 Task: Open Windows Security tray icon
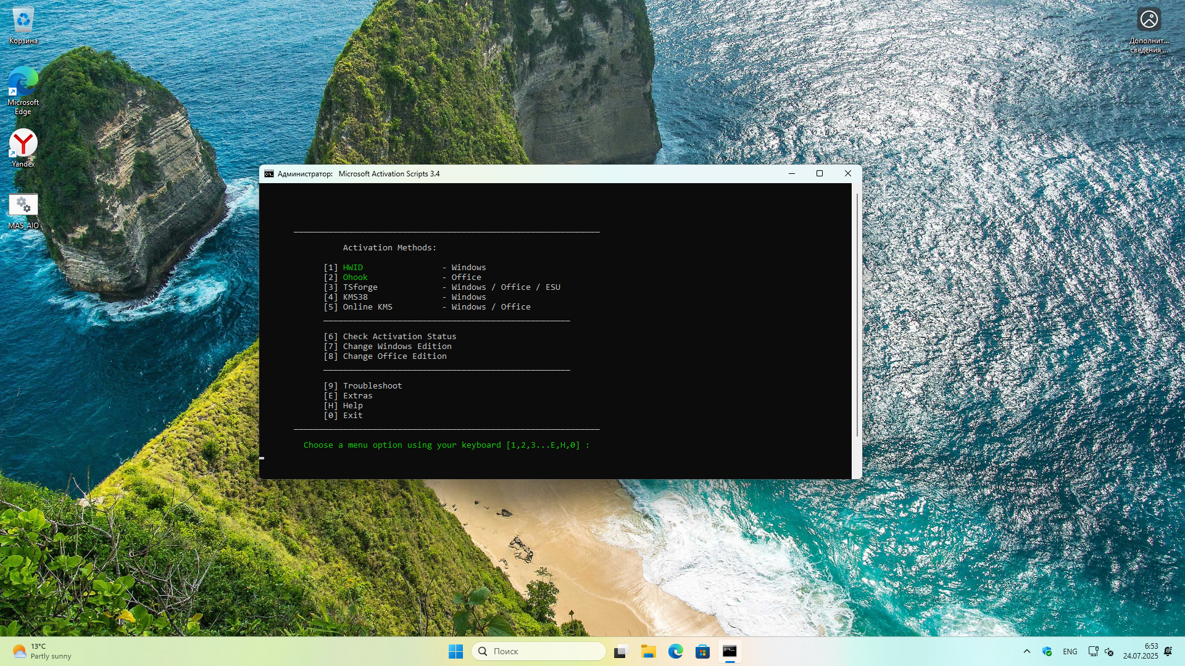(1047, 651)
